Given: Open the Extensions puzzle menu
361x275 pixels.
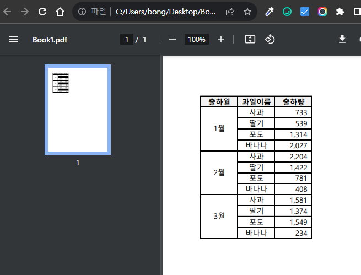Looking at the screenshot, I should [340, 12].
